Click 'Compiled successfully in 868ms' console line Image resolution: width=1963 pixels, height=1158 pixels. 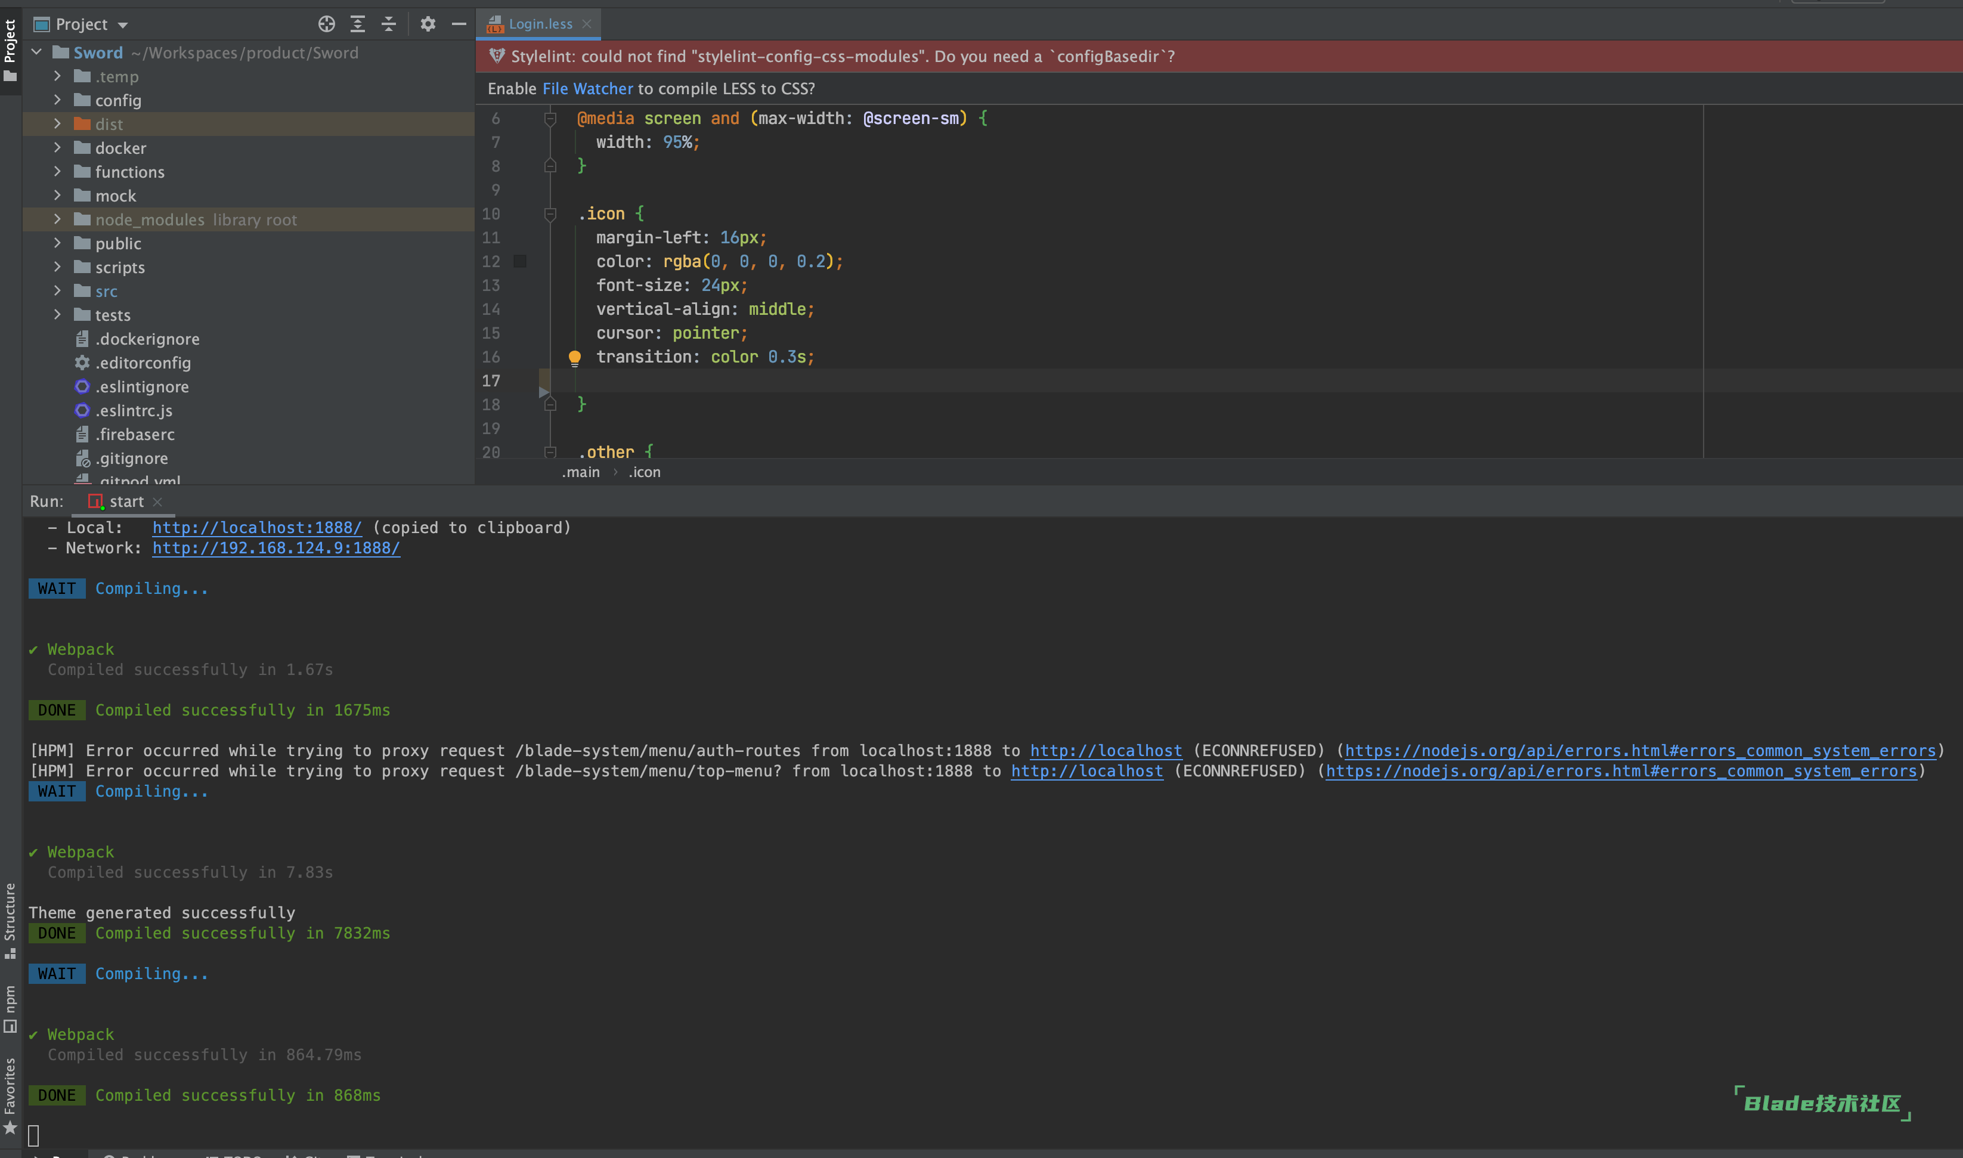[238, 1095]
